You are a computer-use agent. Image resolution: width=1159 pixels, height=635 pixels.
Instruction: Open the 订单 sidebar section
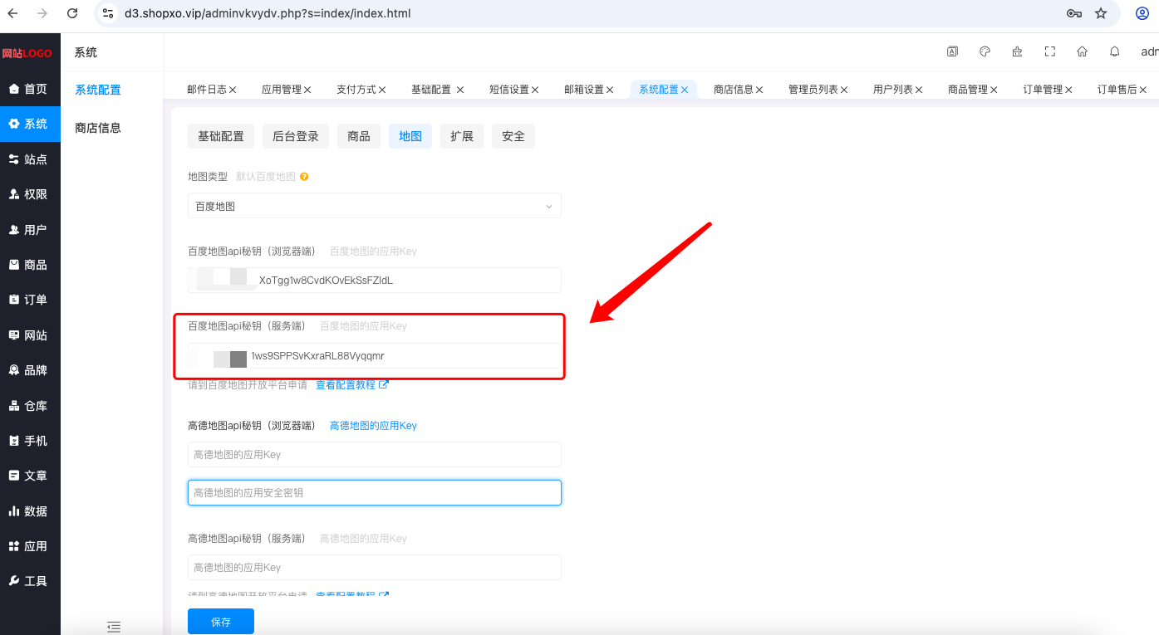(30, 300)
